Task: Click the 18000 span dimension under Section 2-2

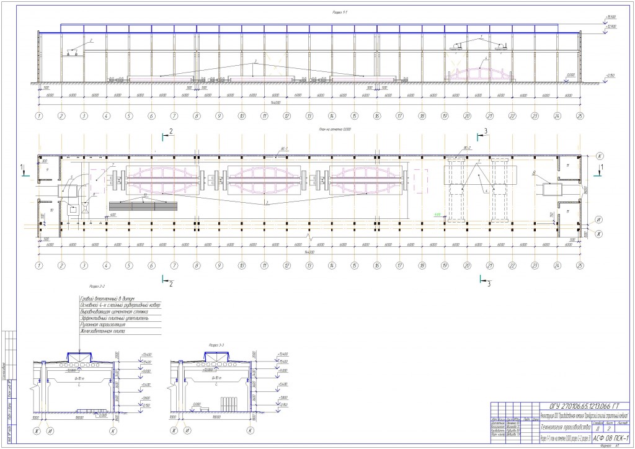Action: click(x=80, y=417)
